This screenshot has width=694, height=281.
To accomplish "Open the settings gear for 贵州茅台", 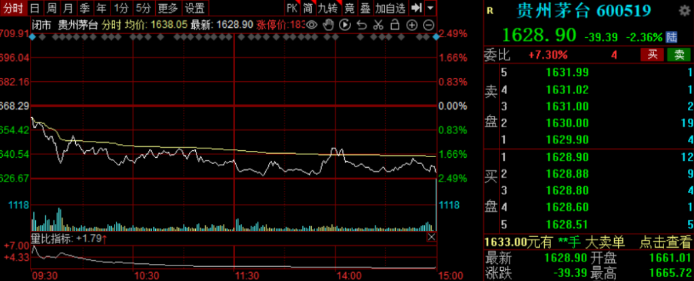I will click(685, 12).
